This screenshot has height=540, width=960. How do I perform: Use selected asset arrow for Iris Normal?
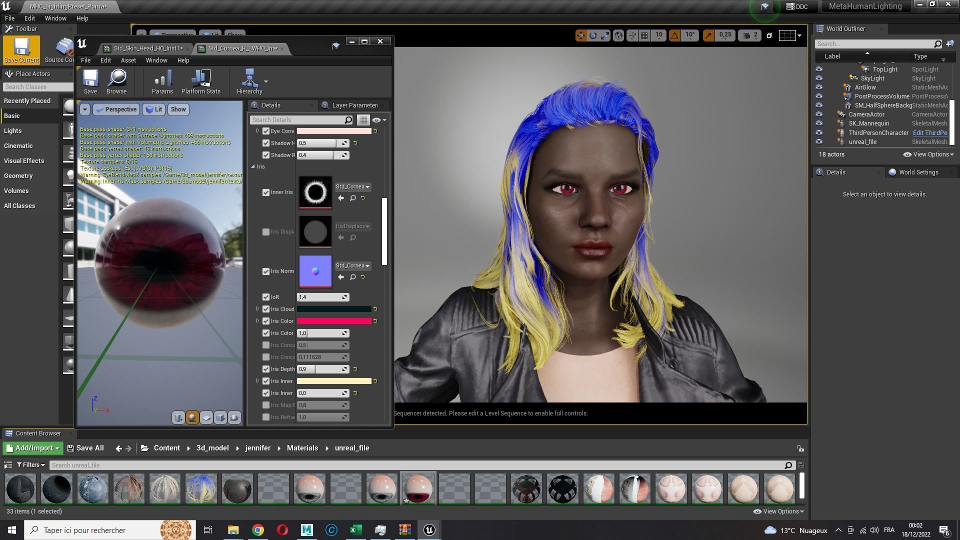tap(341, 277)
